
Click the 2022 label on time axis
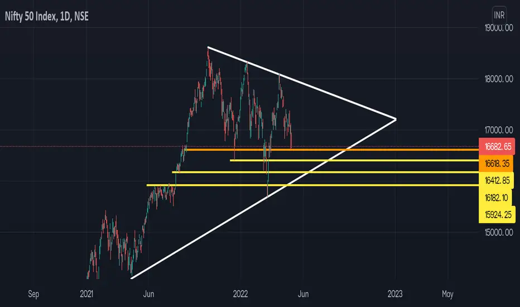click(240, 294)
